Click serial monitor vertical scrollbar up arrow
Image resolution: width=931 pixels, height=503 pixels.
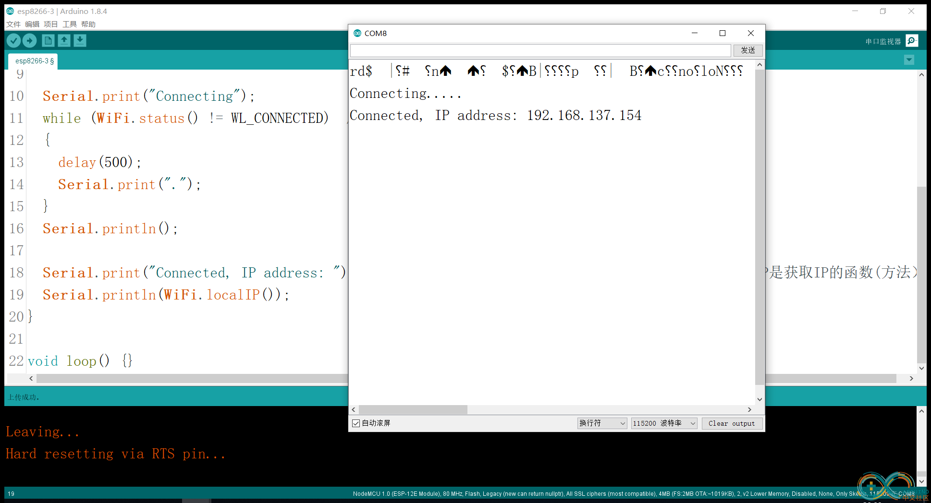pos(759,65)
